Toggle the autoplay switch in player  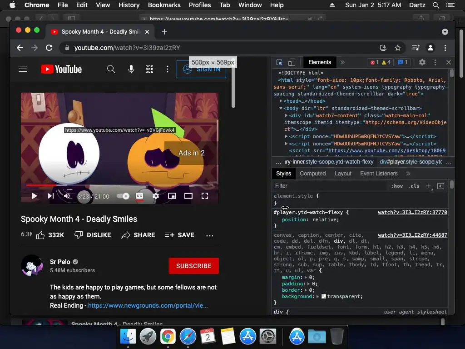[x=123, y=196]
